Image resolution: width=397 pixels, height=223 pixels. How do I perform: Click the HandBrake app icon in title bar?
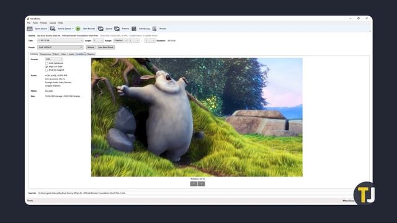tap(28, 19)
